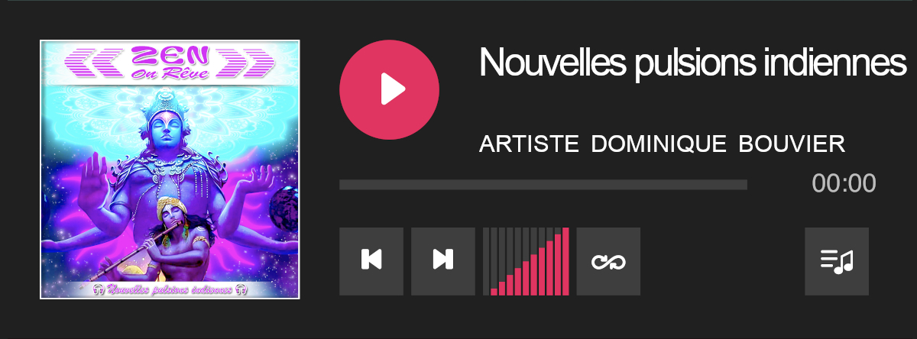Screen dimensions: 917x339
Task: Seek to the middle of the track progress bar
Action: [x=543, y=184]
